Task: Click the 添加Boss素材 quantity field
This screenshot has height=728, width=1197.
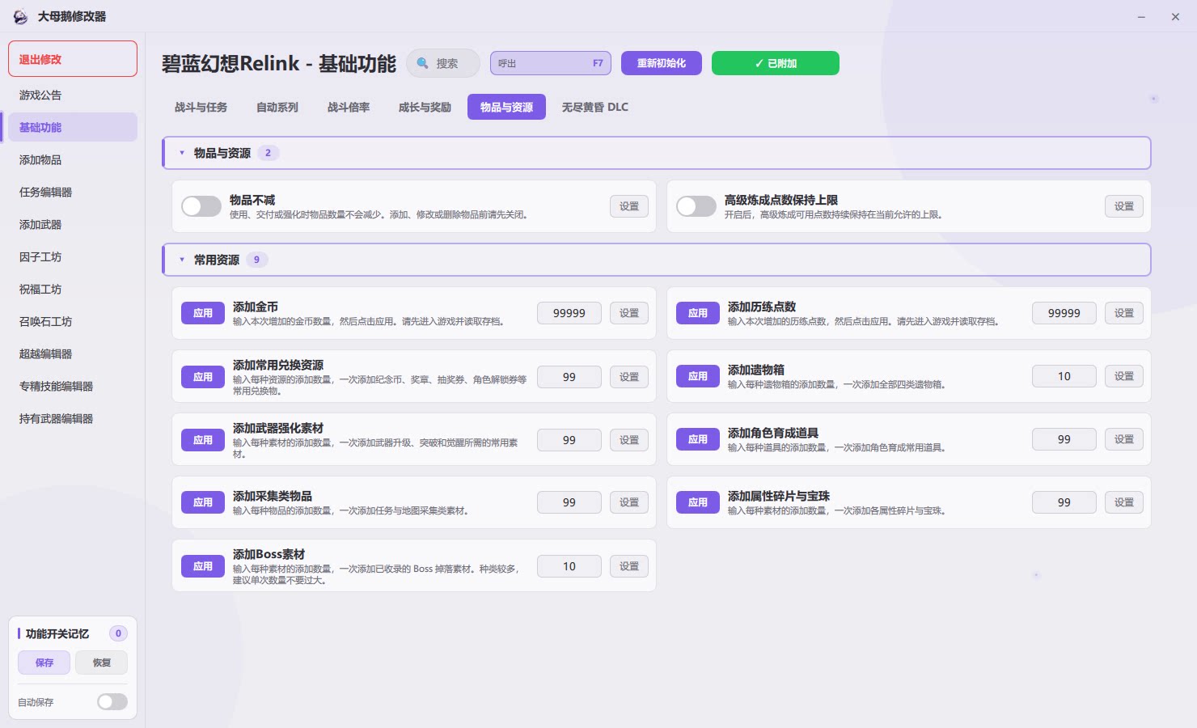Action: (569, 566)
